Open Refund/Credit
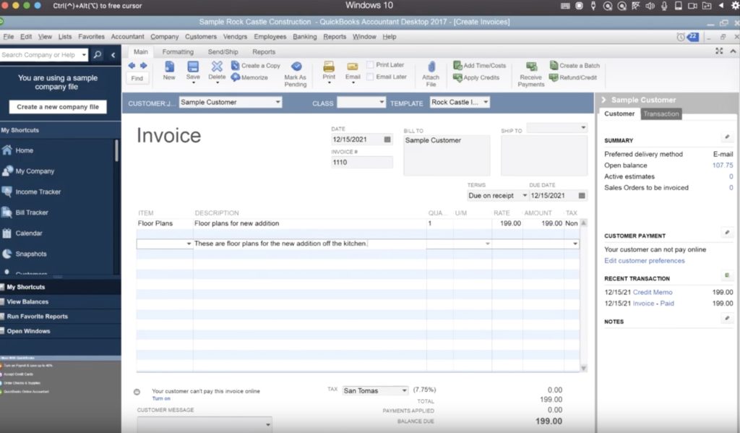740x433 pixels. 573,77
